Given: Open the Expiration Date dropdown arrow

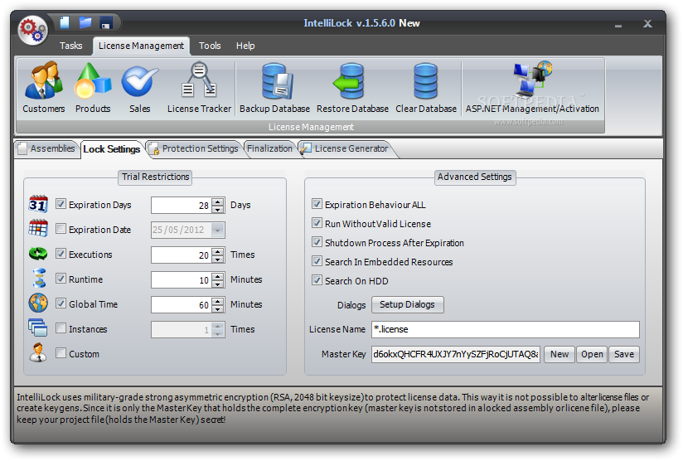Looking at the screenshot, I should (x=217, y=230).
